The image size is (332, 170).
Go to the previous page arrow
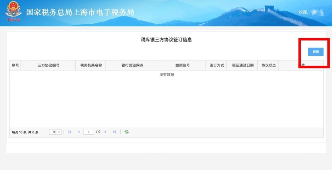[78, 132]
